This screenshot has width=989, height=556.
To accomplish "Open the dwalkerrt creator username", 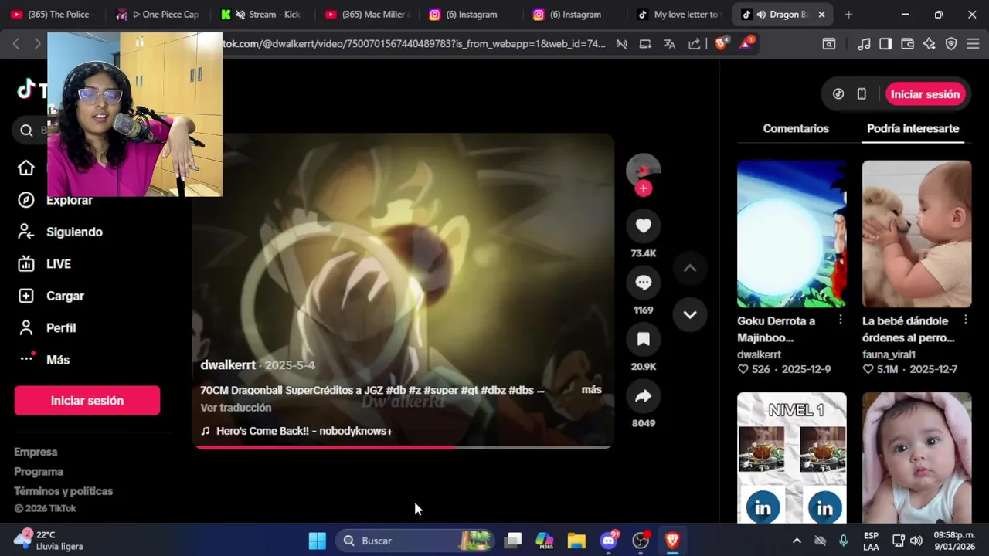I will click(228, 365).
